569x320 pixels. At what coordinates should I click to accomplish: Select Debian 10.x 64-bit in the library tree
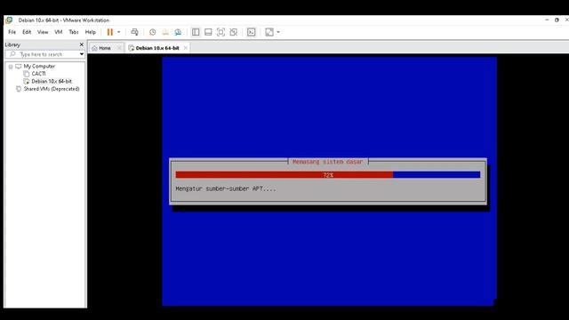point(52,81)
